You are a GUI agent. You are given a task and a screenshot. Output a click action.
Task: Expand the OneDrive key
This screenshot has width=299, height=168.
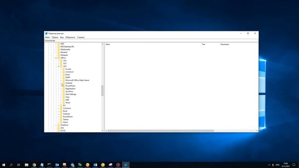pyautogui.click(x=56, y=125)
